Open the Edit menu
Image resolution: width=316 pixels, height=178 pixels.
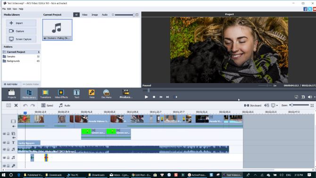click(x=9, y=9)
